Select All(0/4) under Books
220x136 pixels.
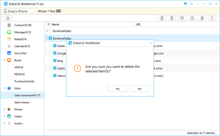(x=19, y=67)
